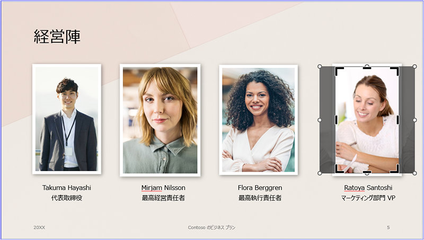The height and width of the screenshot is (240, 424).
Task: Click the right-side crop edge handle
Action: click(x=398, y=120)
